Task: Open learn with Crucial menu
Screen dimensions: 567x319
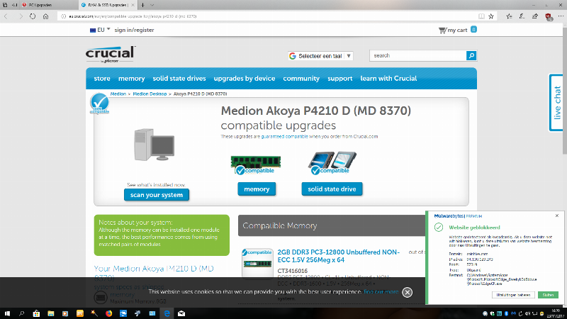Action: coord(388,79)
